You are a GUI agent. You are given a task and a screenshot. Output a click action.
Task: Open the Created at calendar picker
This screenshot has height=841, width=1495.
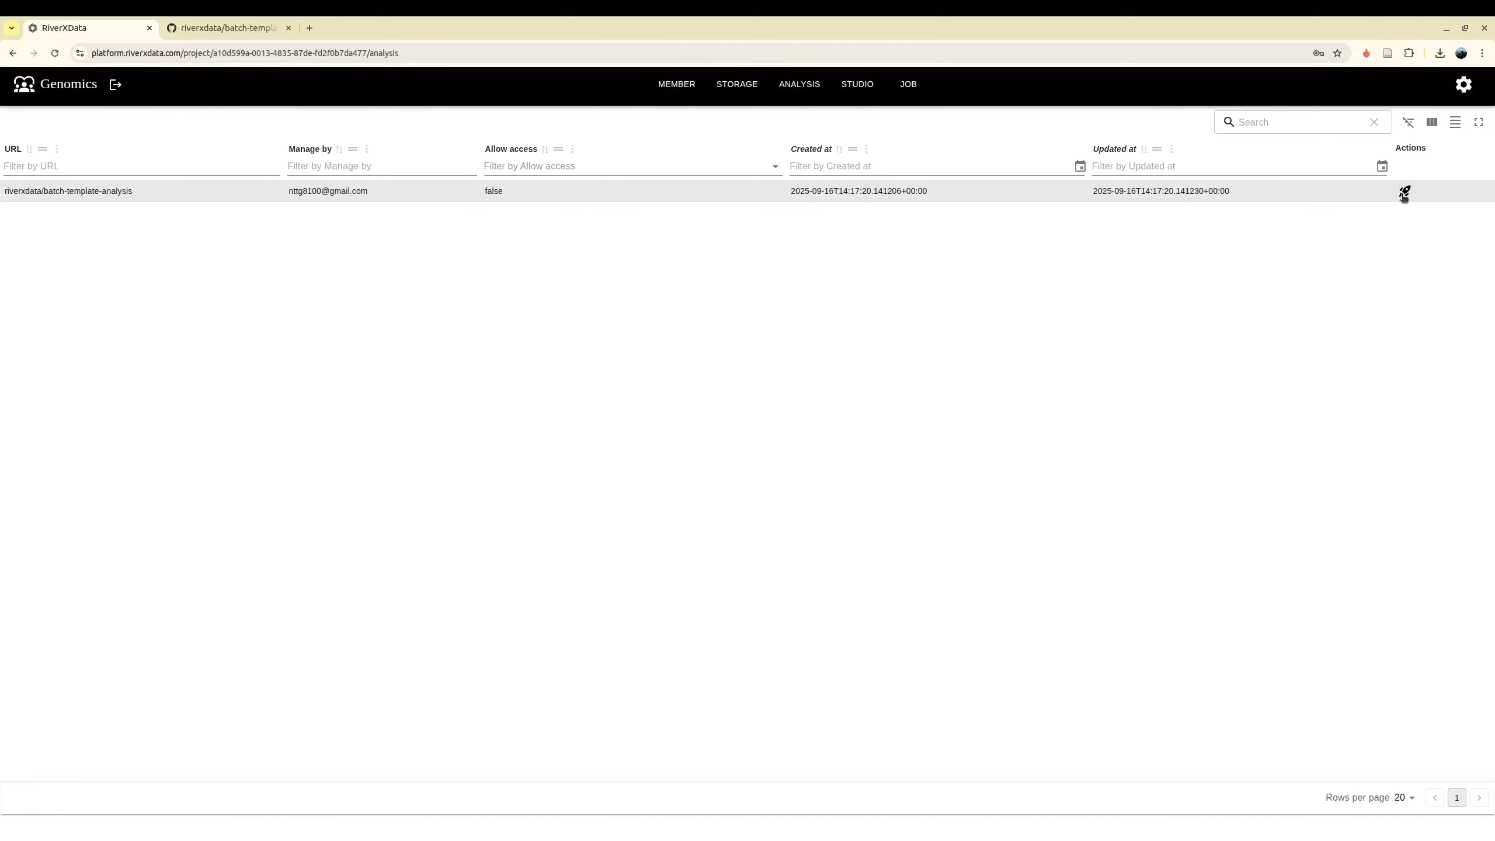[1080, 166]
